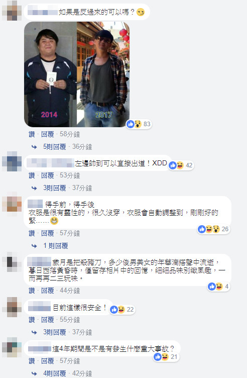Screen dimensions: 247x378
Task: Open the 26 reactions on 得手前 comment
Action: [x=213, y=229]
